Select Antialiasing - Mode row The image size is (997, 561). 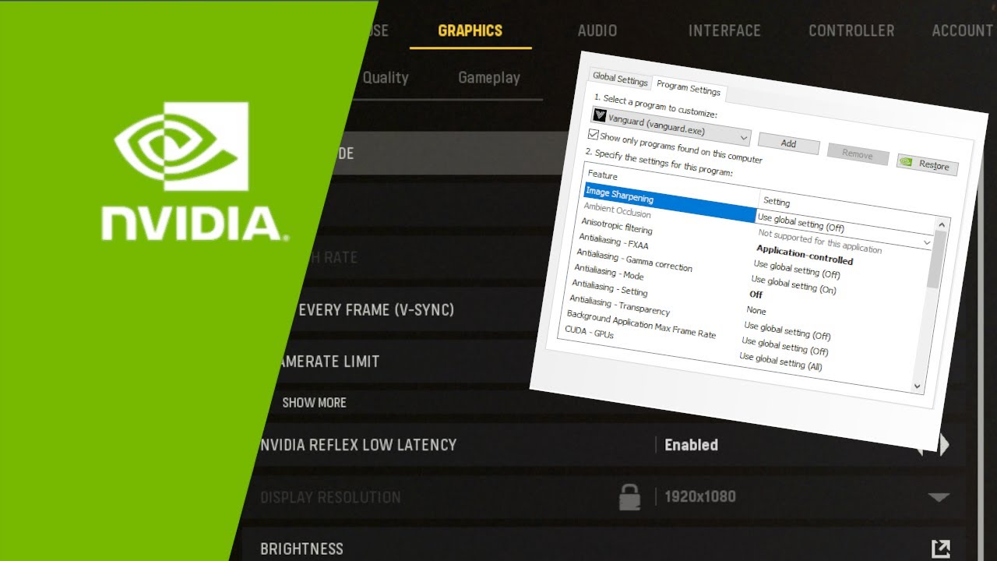[608, 271]
